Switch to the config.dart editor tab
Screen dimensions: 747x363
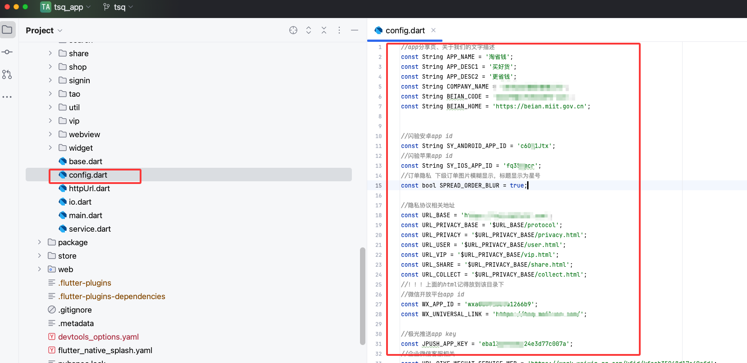[405, 31]
